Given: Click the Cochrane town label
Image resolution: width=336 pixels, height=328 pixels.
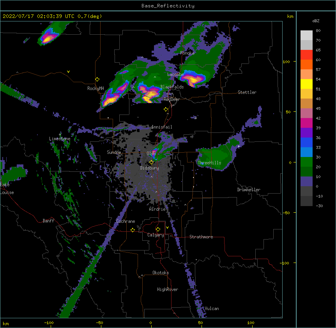Looking at the screenshot, I should coord(126,221).
